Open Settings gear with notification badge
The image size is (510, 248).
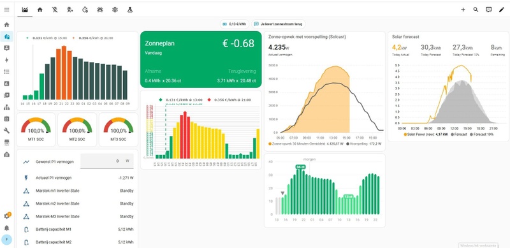tap(6, 216)
